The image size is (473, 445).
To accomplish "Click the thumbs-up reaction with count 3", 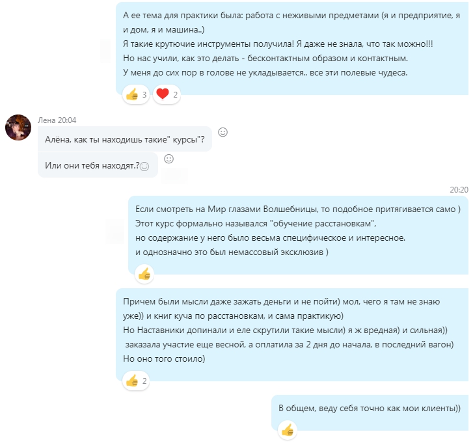I will [136, 95].
